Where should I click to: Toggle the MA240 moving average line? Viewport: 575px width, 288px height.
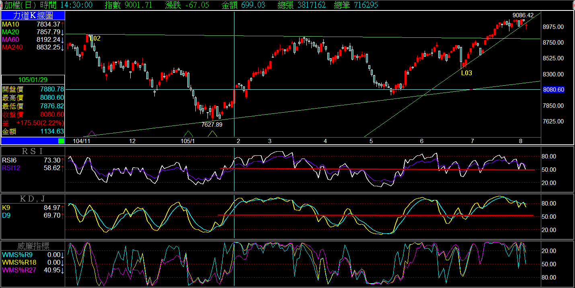click(x=11, y=47)
